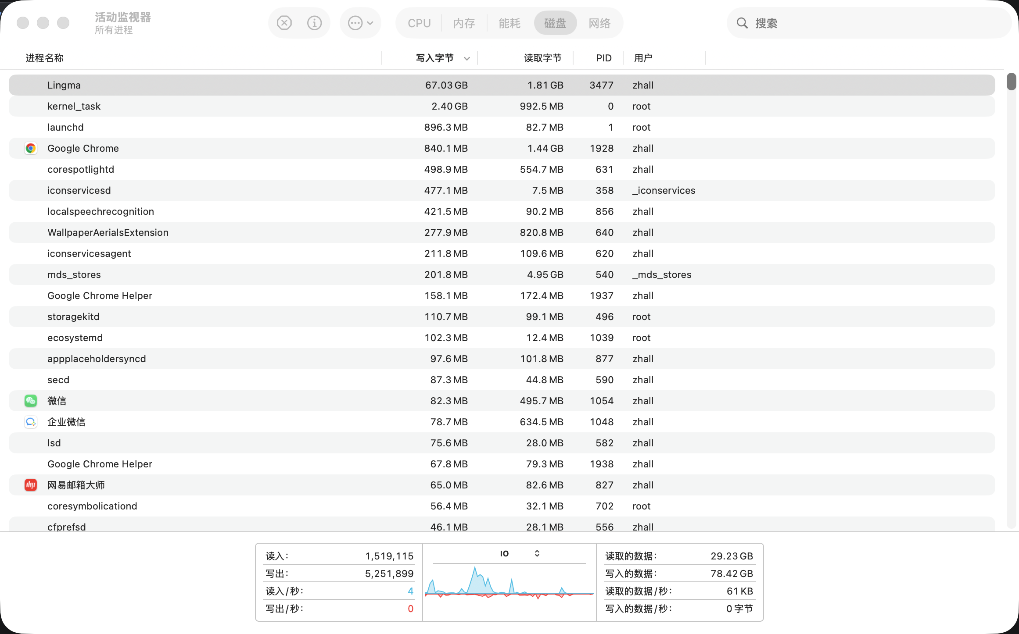Click the Google Chrome app icon

(x=30, y=148)
